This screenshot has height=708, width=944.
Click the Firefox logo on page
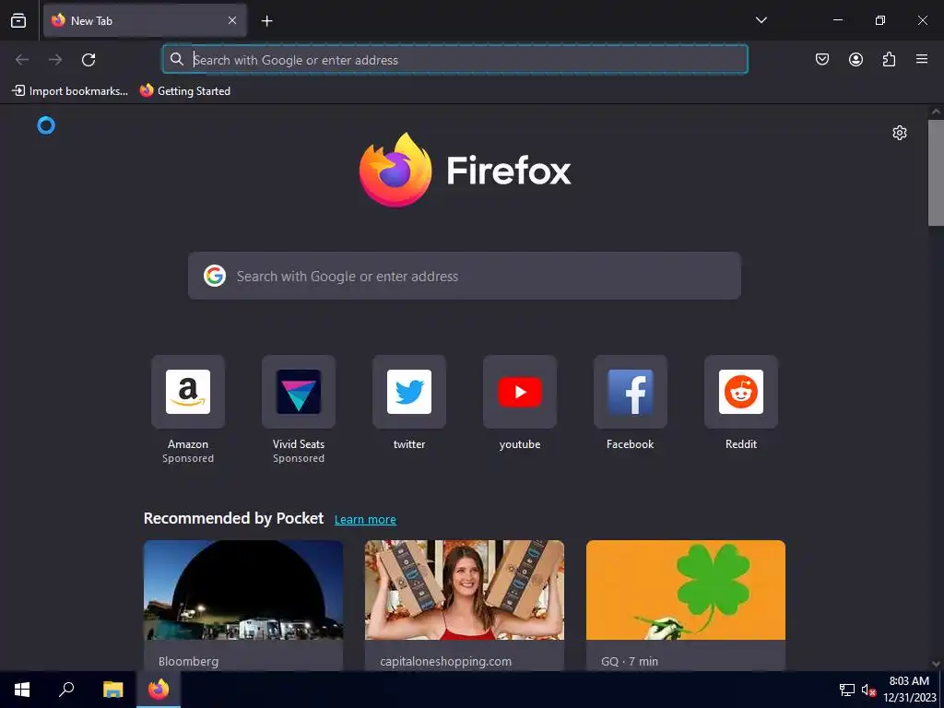point(465,171)
